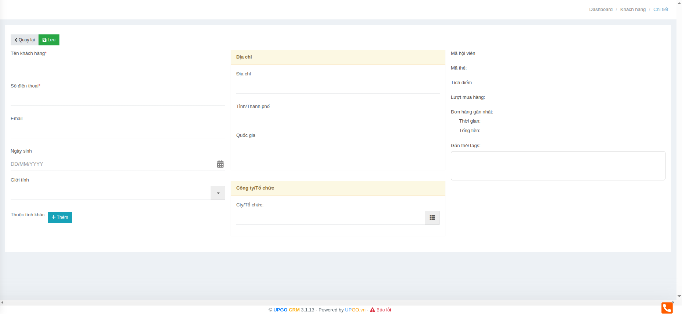Click the Tỉnh/Thành phố field
This screenshot has height=314, width=682.
[x=338, y=119]
